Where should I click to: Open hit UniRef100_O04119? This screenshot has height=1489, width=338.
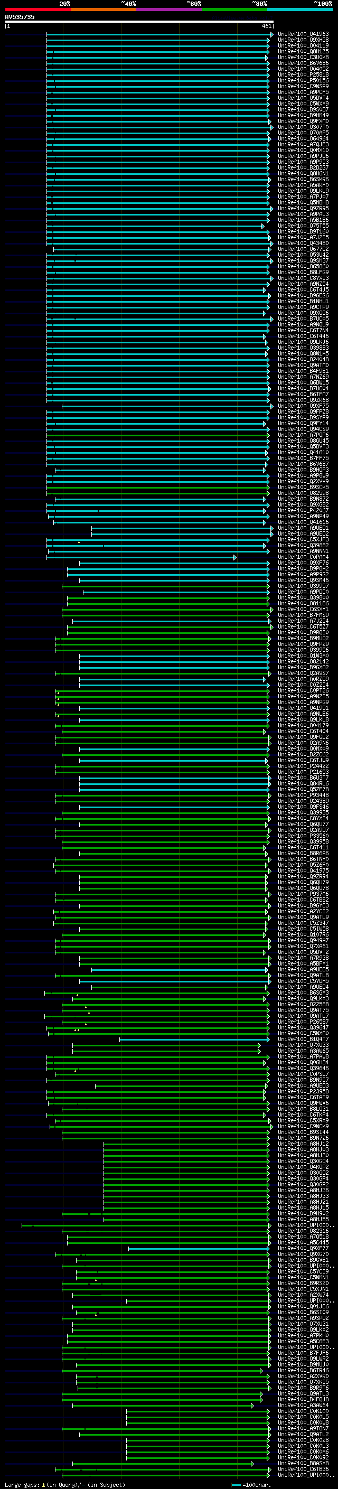click(x=303, y=45)
